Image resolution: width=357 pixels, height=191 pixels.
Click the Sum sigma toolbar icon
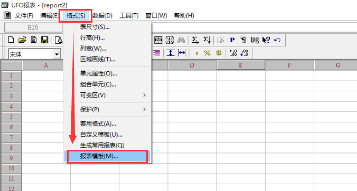tap(195, 40)
